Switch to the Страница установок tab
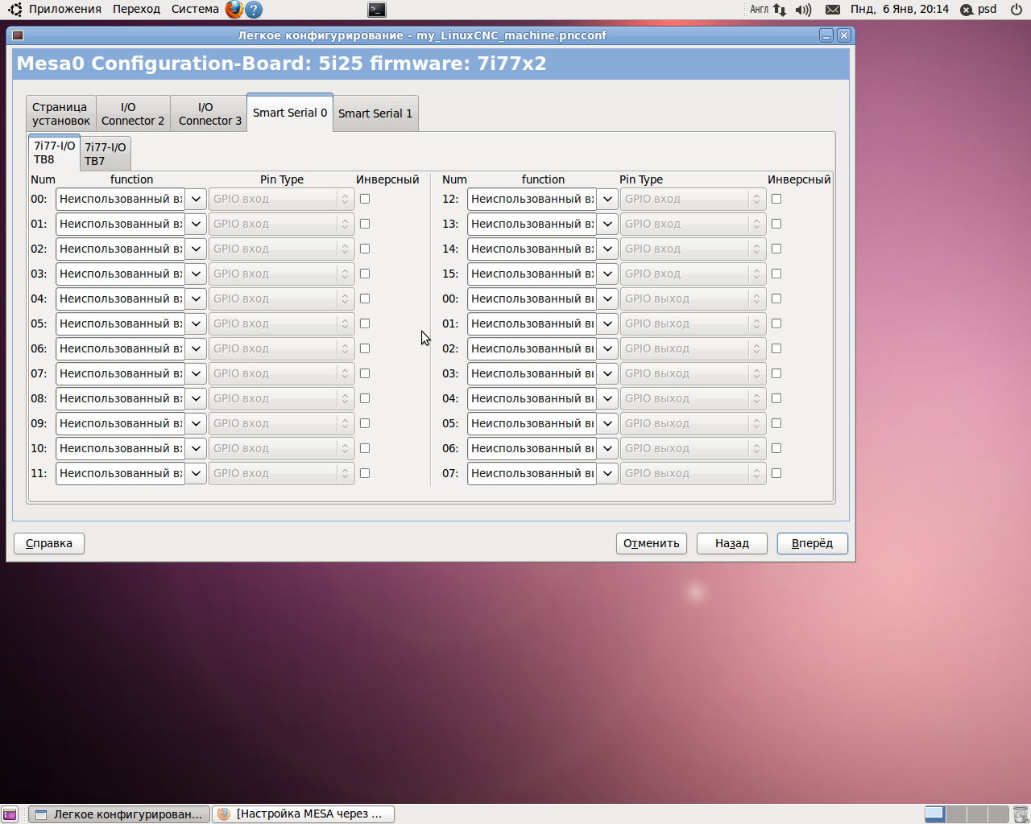The width and height of the screenshot is (1031, 824). click(x=61, y=113)
